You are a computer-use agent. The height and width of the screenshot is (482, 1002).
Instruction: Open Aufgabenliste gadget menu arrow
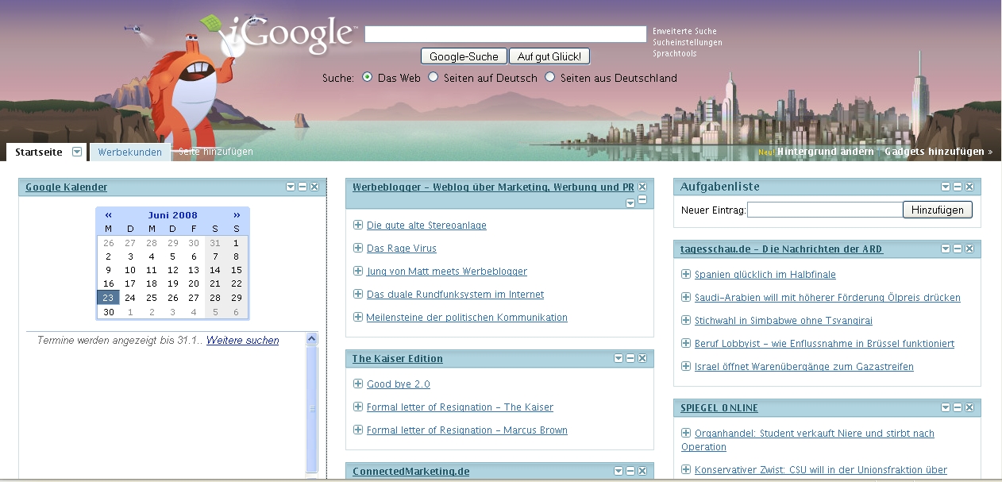coord(946,187)
